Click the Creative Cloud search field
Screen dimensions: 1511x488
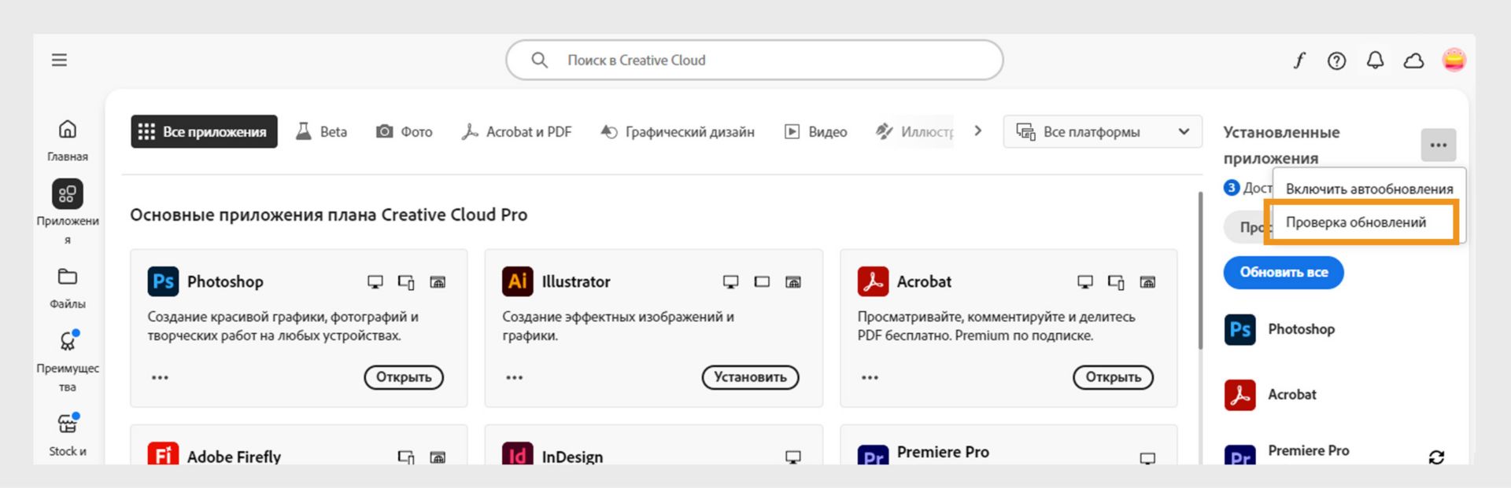(754, 61)
